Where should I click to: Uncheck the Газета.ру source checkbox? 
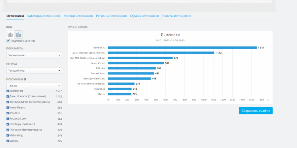8,124
